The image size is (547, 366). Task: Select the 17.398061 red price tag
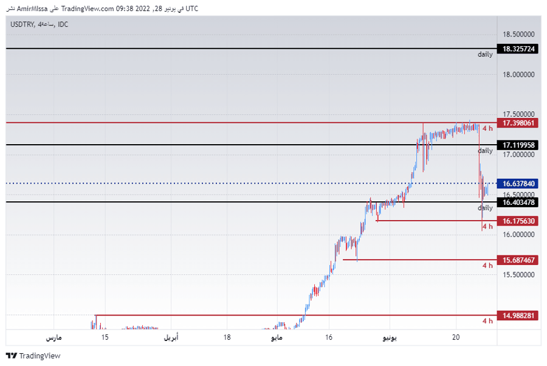pos(518,123)
